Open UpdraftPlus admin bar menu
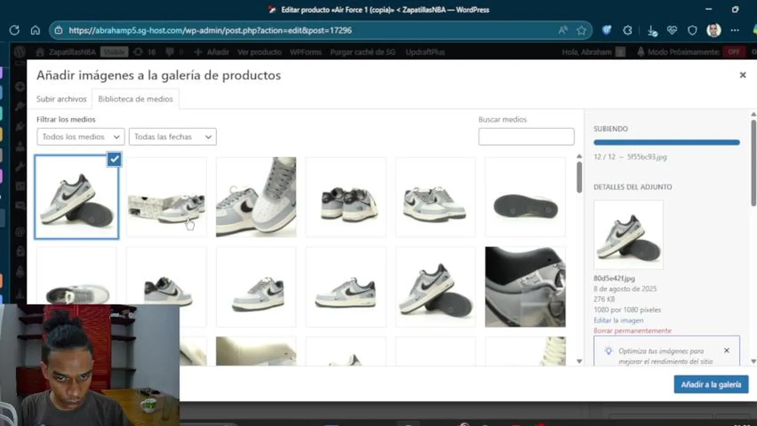The height and width of the screenshot is (426, 757). [425, 52]
